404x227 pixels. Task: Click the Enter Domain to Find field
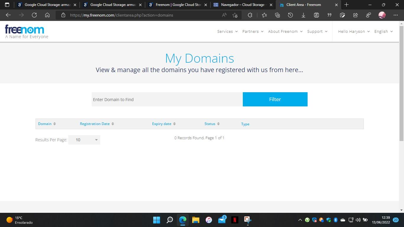[x=167, y=99]
